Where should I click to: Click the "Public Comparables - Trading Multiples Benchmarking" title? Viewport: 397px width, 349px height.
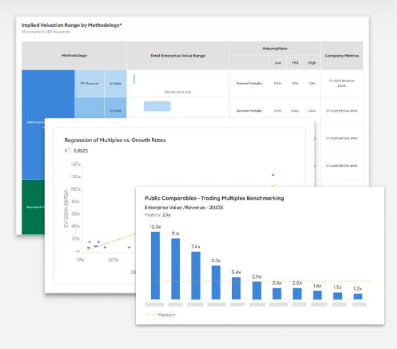214,198
